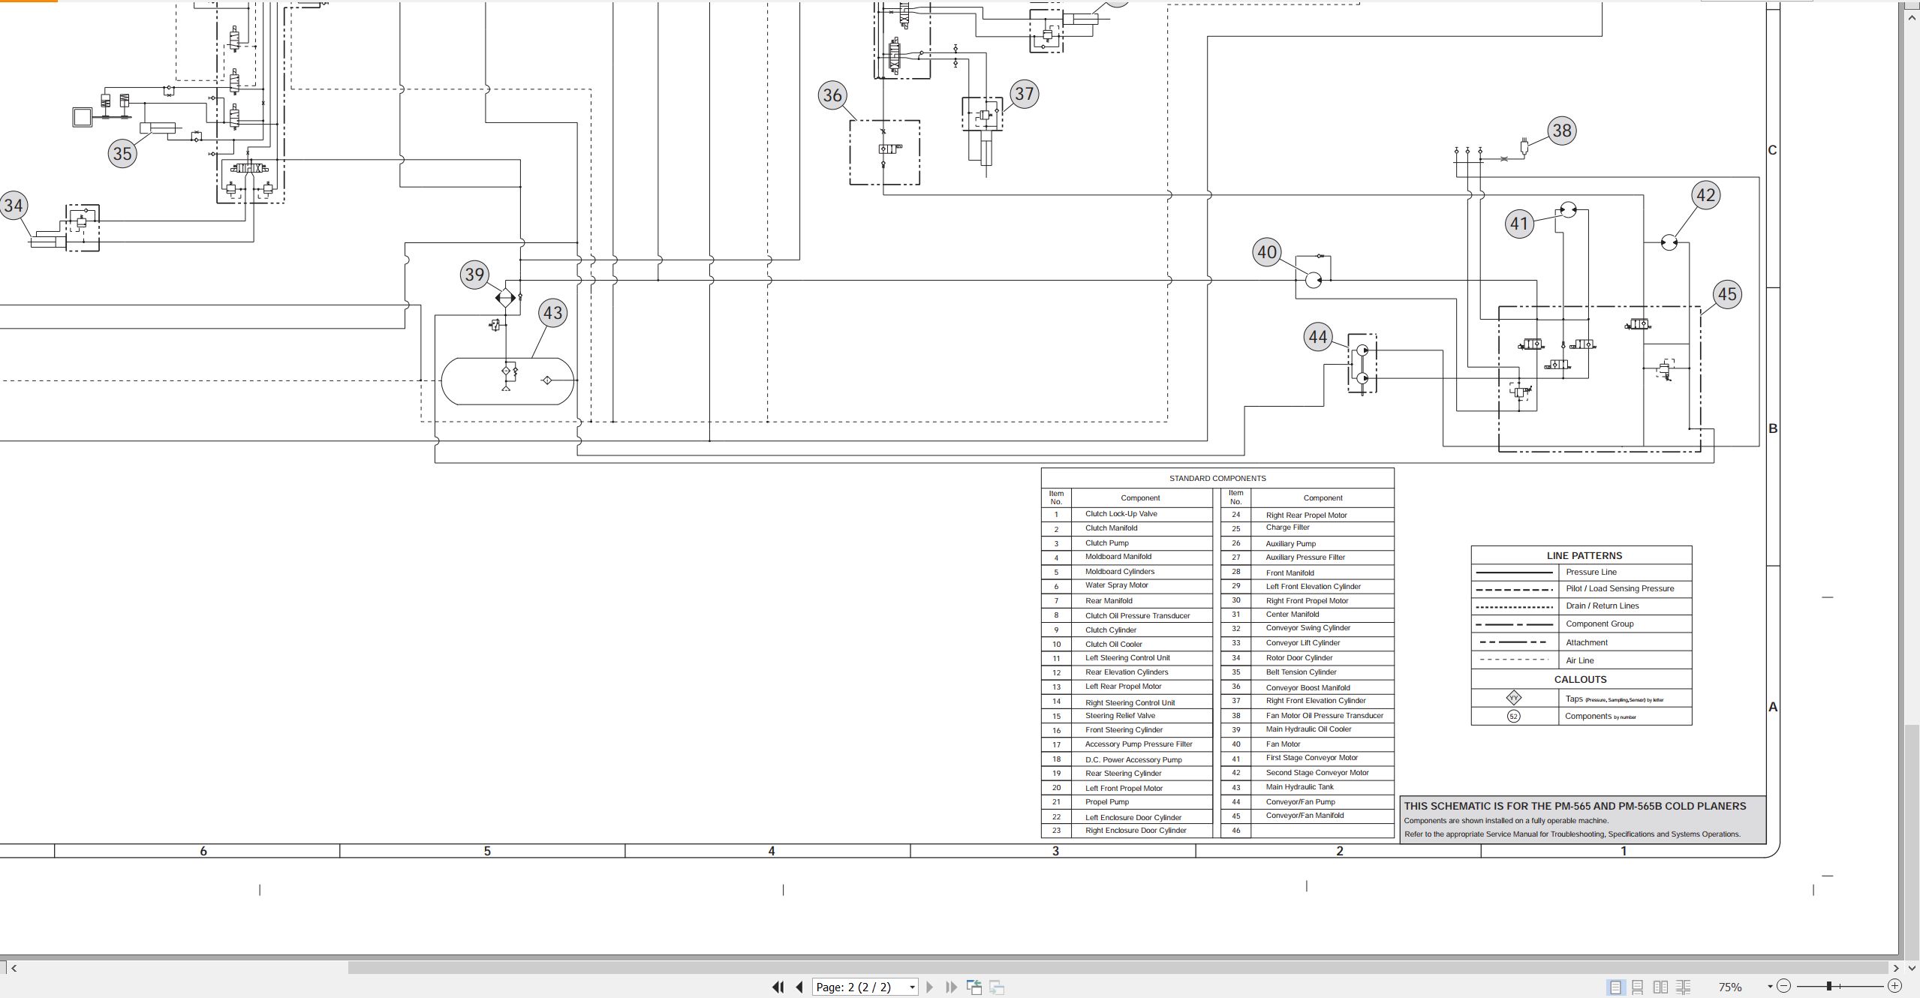This screenshot has width=1920, height=998.
Task: Click callout 41 on the schematic
Action: [1519, 224]
